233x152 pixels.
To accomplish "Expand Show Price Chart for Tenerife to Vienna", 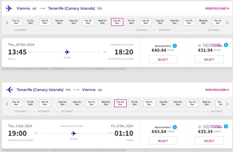I will [x=217, y=90].
